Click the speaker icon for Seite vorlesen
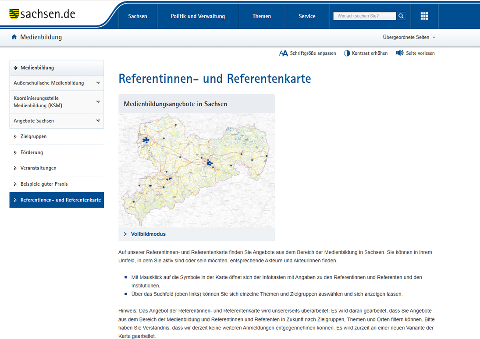The height and width of the screenshot is (339, 480). [399, 53]
